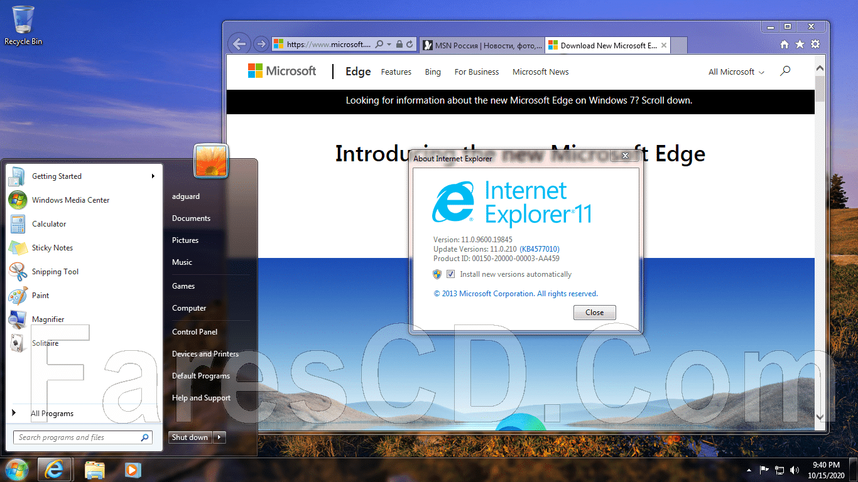Open Recycle Bin on the desktop
858x482 pixels.
click(23, 26)
